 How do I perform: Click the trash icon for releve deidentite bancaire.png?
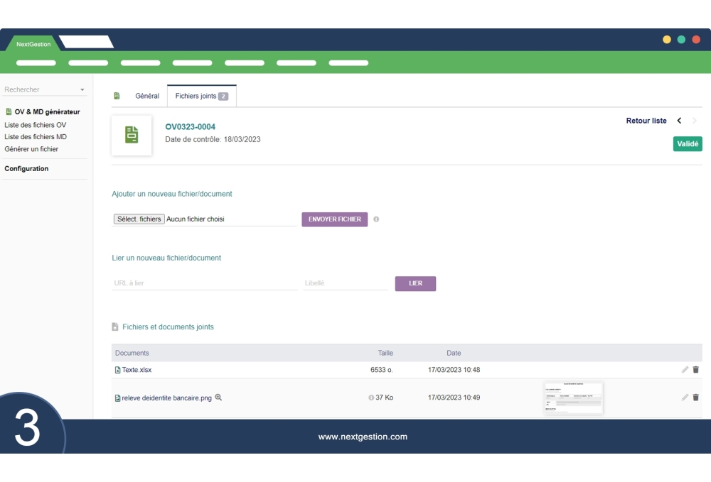click(x=695, y=398)
